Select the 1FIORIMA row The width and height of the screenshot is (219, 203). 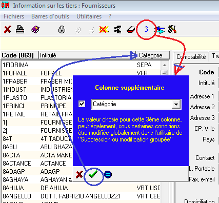click(81, 65)
